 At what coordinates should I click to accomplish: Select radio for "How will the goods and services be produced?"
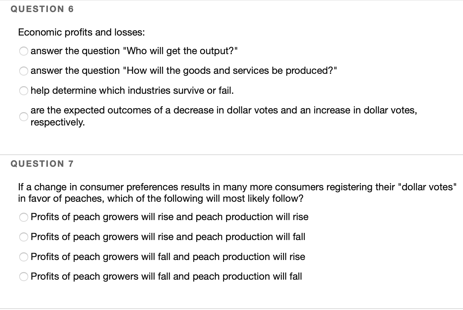[x=24, y=71]
